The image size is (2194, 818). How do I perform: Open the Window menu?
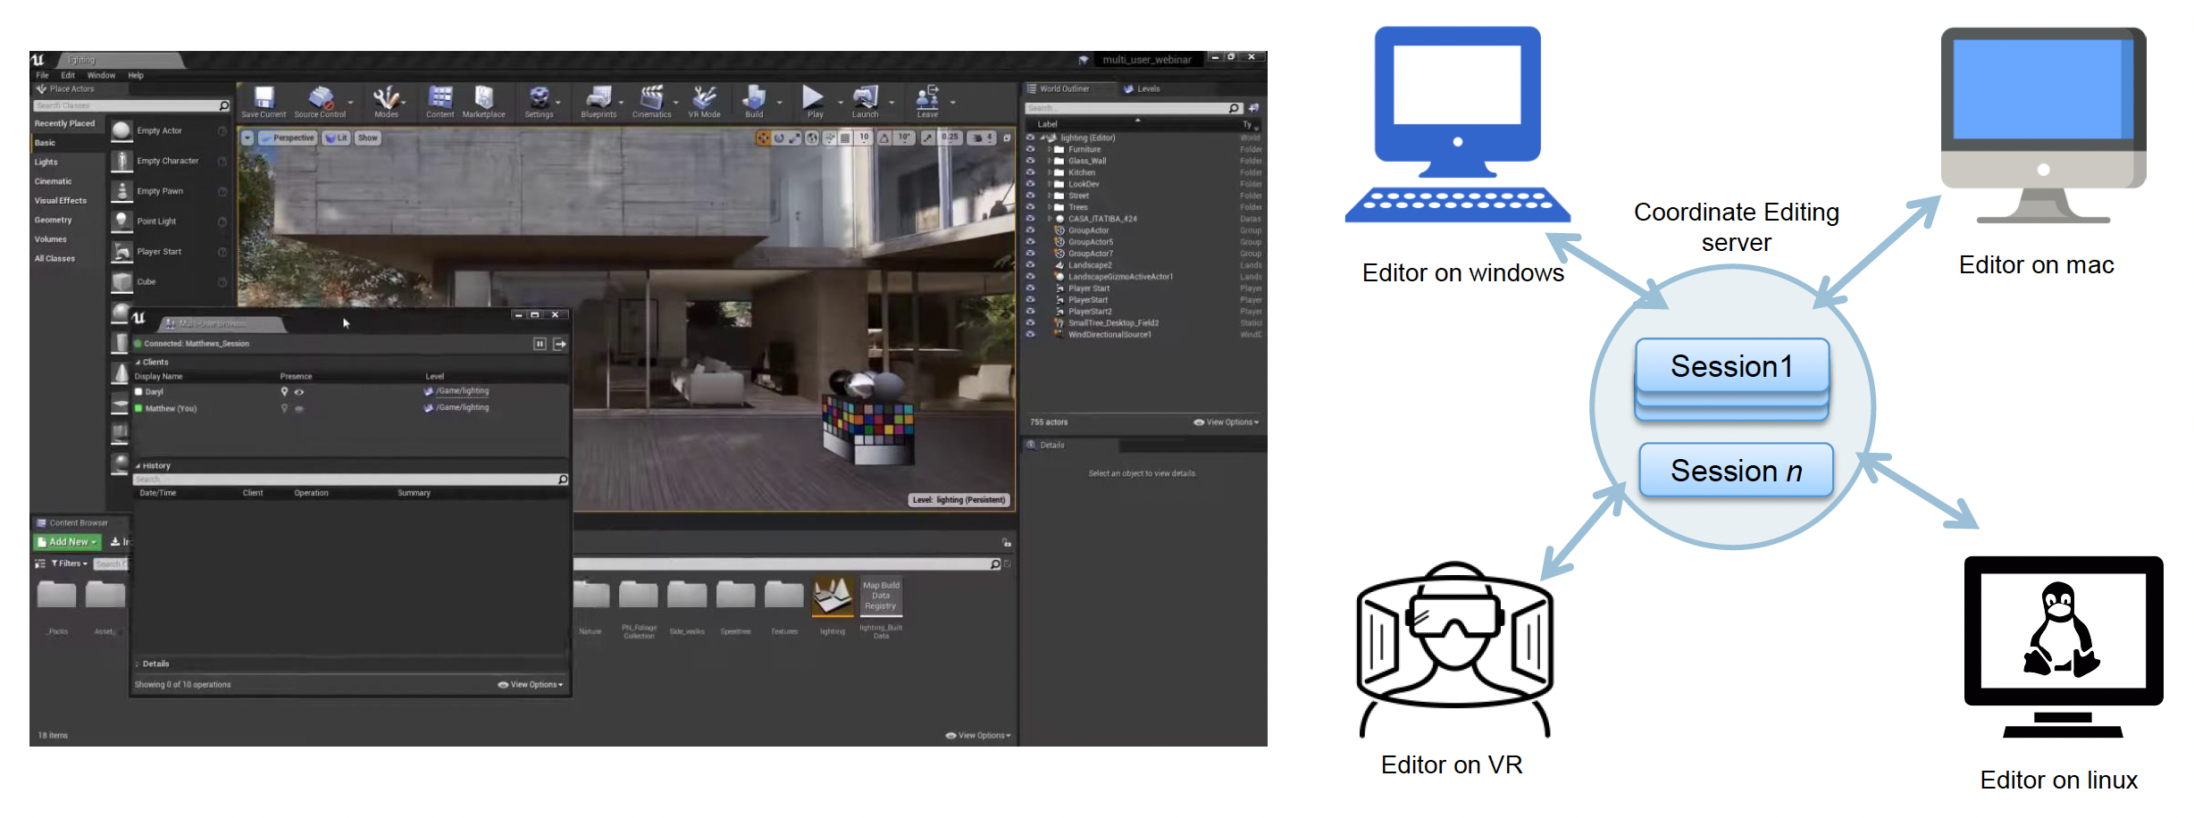click(x=101, y=76)
